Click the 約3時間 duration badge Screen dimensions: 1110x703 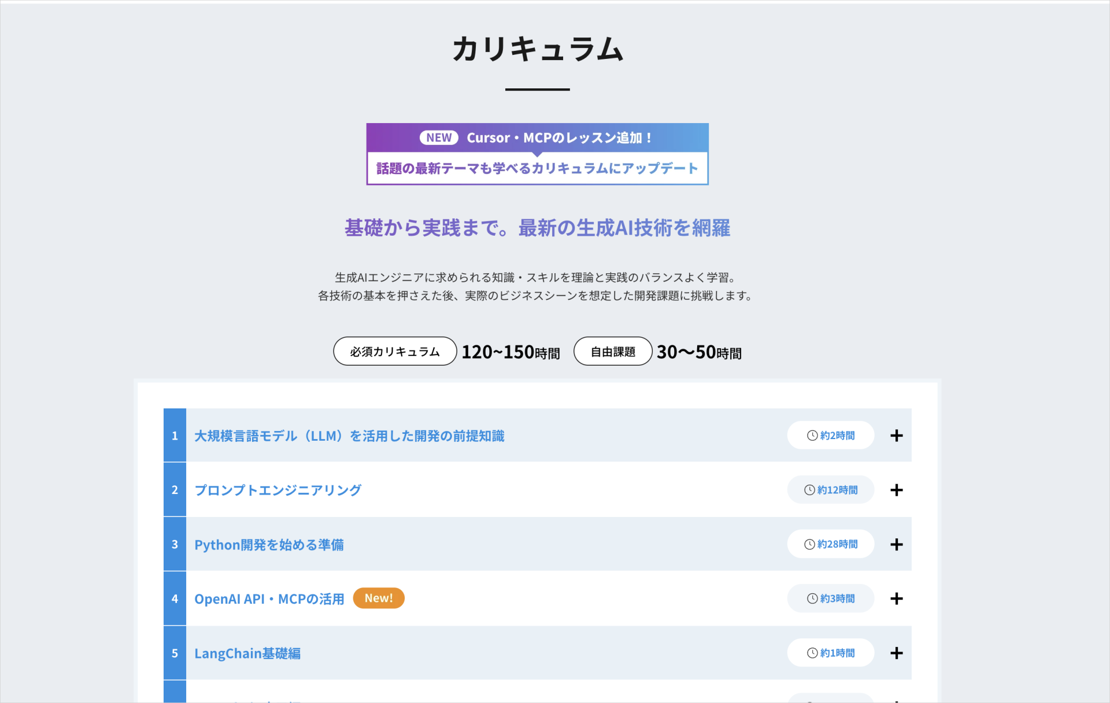click(x=830, y=598)
